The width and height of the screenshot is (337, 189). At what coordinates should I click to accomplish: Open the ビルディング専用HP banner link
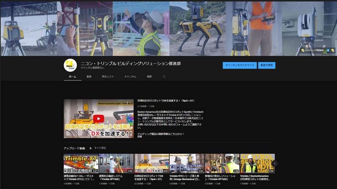point(313,50)
